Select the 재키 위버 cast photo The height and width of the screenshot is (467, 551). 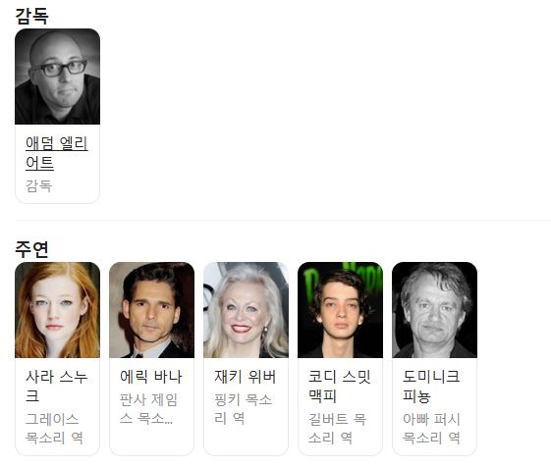(246, 310)
